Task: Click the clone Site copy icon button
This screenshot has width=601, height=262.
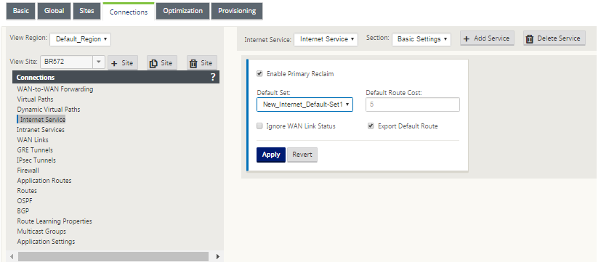Action: tap(162, 63)
